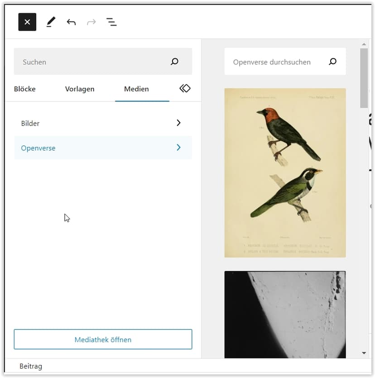Redo the greyed-out action
Viewport: 375px width, 378px height.
[91, 22]
